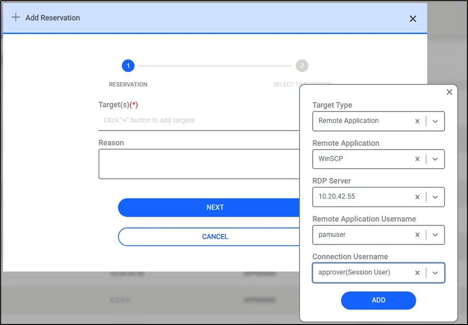The height and width of the screenshot is (325, 468).
Task: Close the target selection popup
Action: pos(449,92)
